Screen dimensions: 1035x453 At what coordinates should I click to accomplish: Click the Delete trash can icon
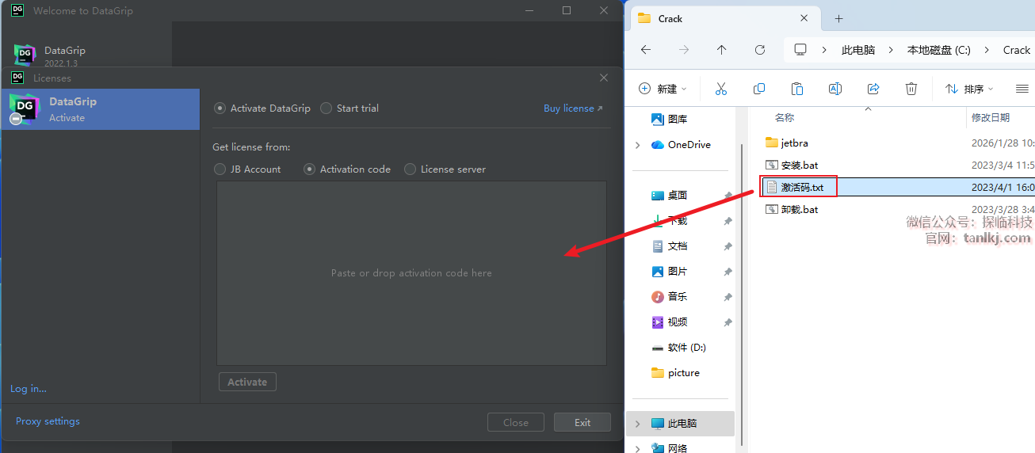[911, 89]
